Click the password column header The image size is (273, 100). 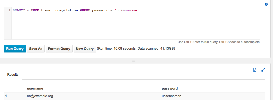coord(170,88)
